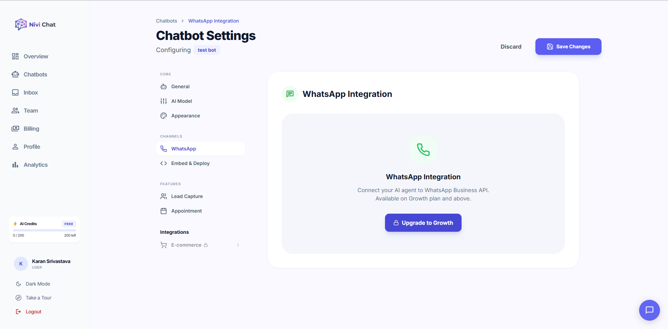Image resolution: width=668 pixels, height=329 pixels.
Task: Expand the E-commerce integration chevron
Action: point(238,245)
